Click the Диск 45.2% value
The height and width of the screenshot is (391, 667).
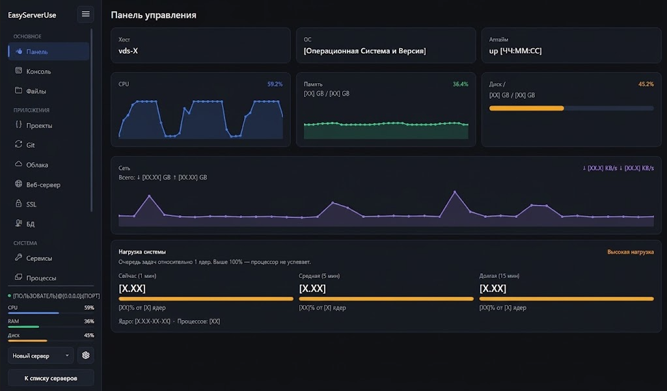646,84
